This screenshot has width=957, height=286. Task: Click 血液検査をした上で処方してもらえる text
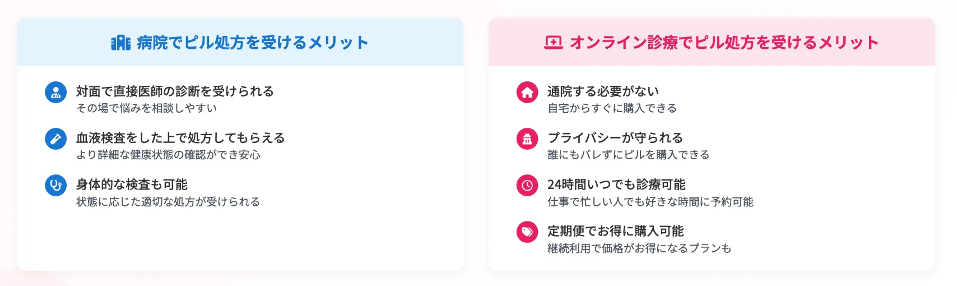click(180, 137)
